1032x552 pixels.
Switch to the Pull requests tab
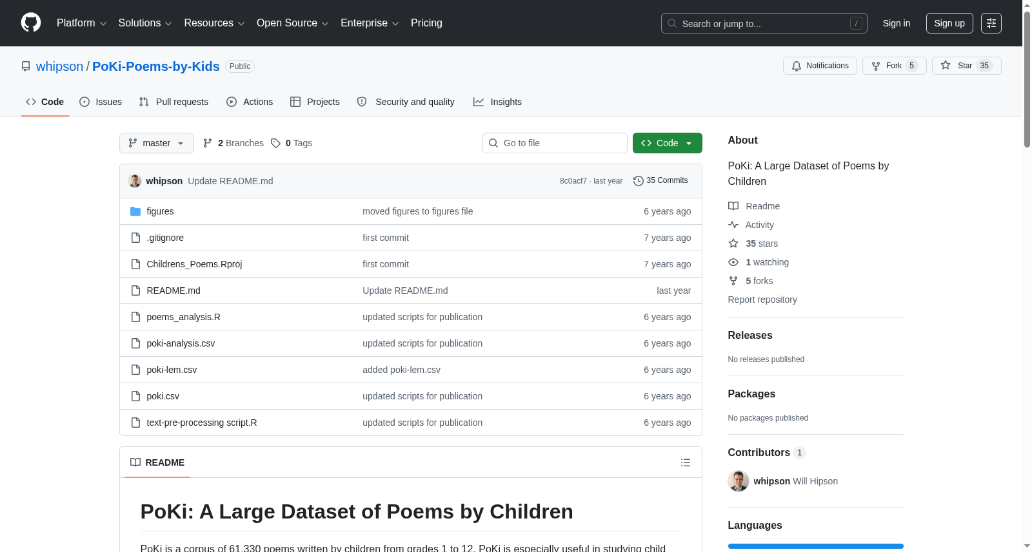[x=174, y=102]
